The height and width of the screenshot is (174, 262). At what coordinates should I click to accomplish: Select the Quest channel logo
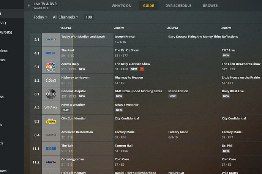click(51, 135)
